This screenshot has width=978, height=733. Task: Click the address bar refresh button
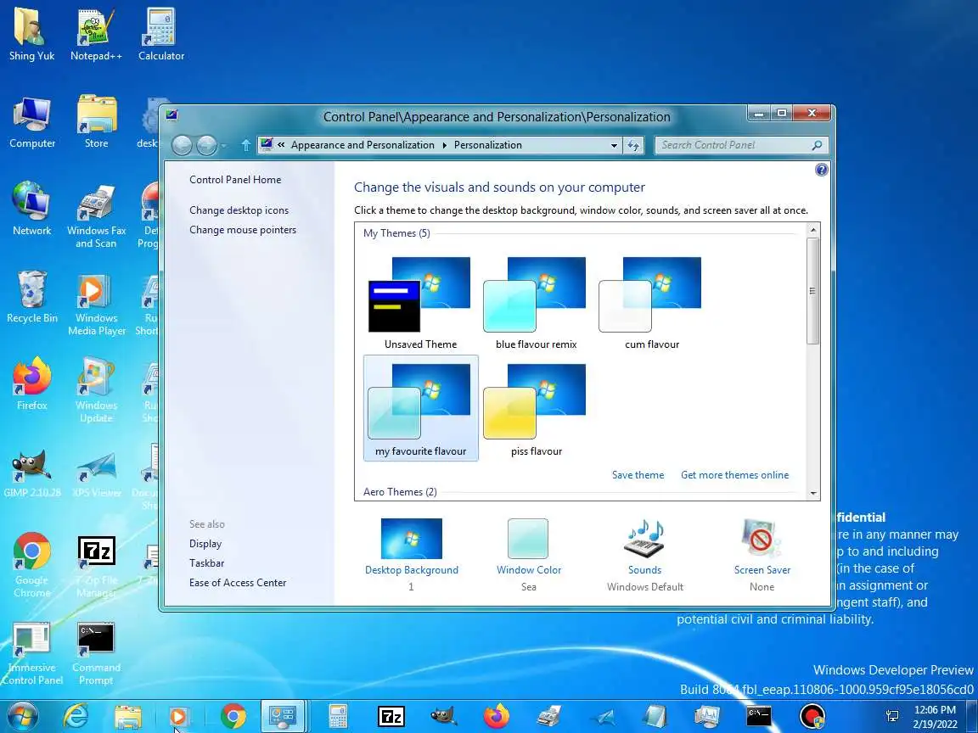point(633,145)
